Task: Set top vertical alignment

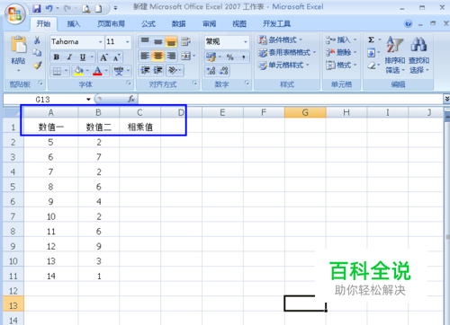Action: (x=145, y=41)
